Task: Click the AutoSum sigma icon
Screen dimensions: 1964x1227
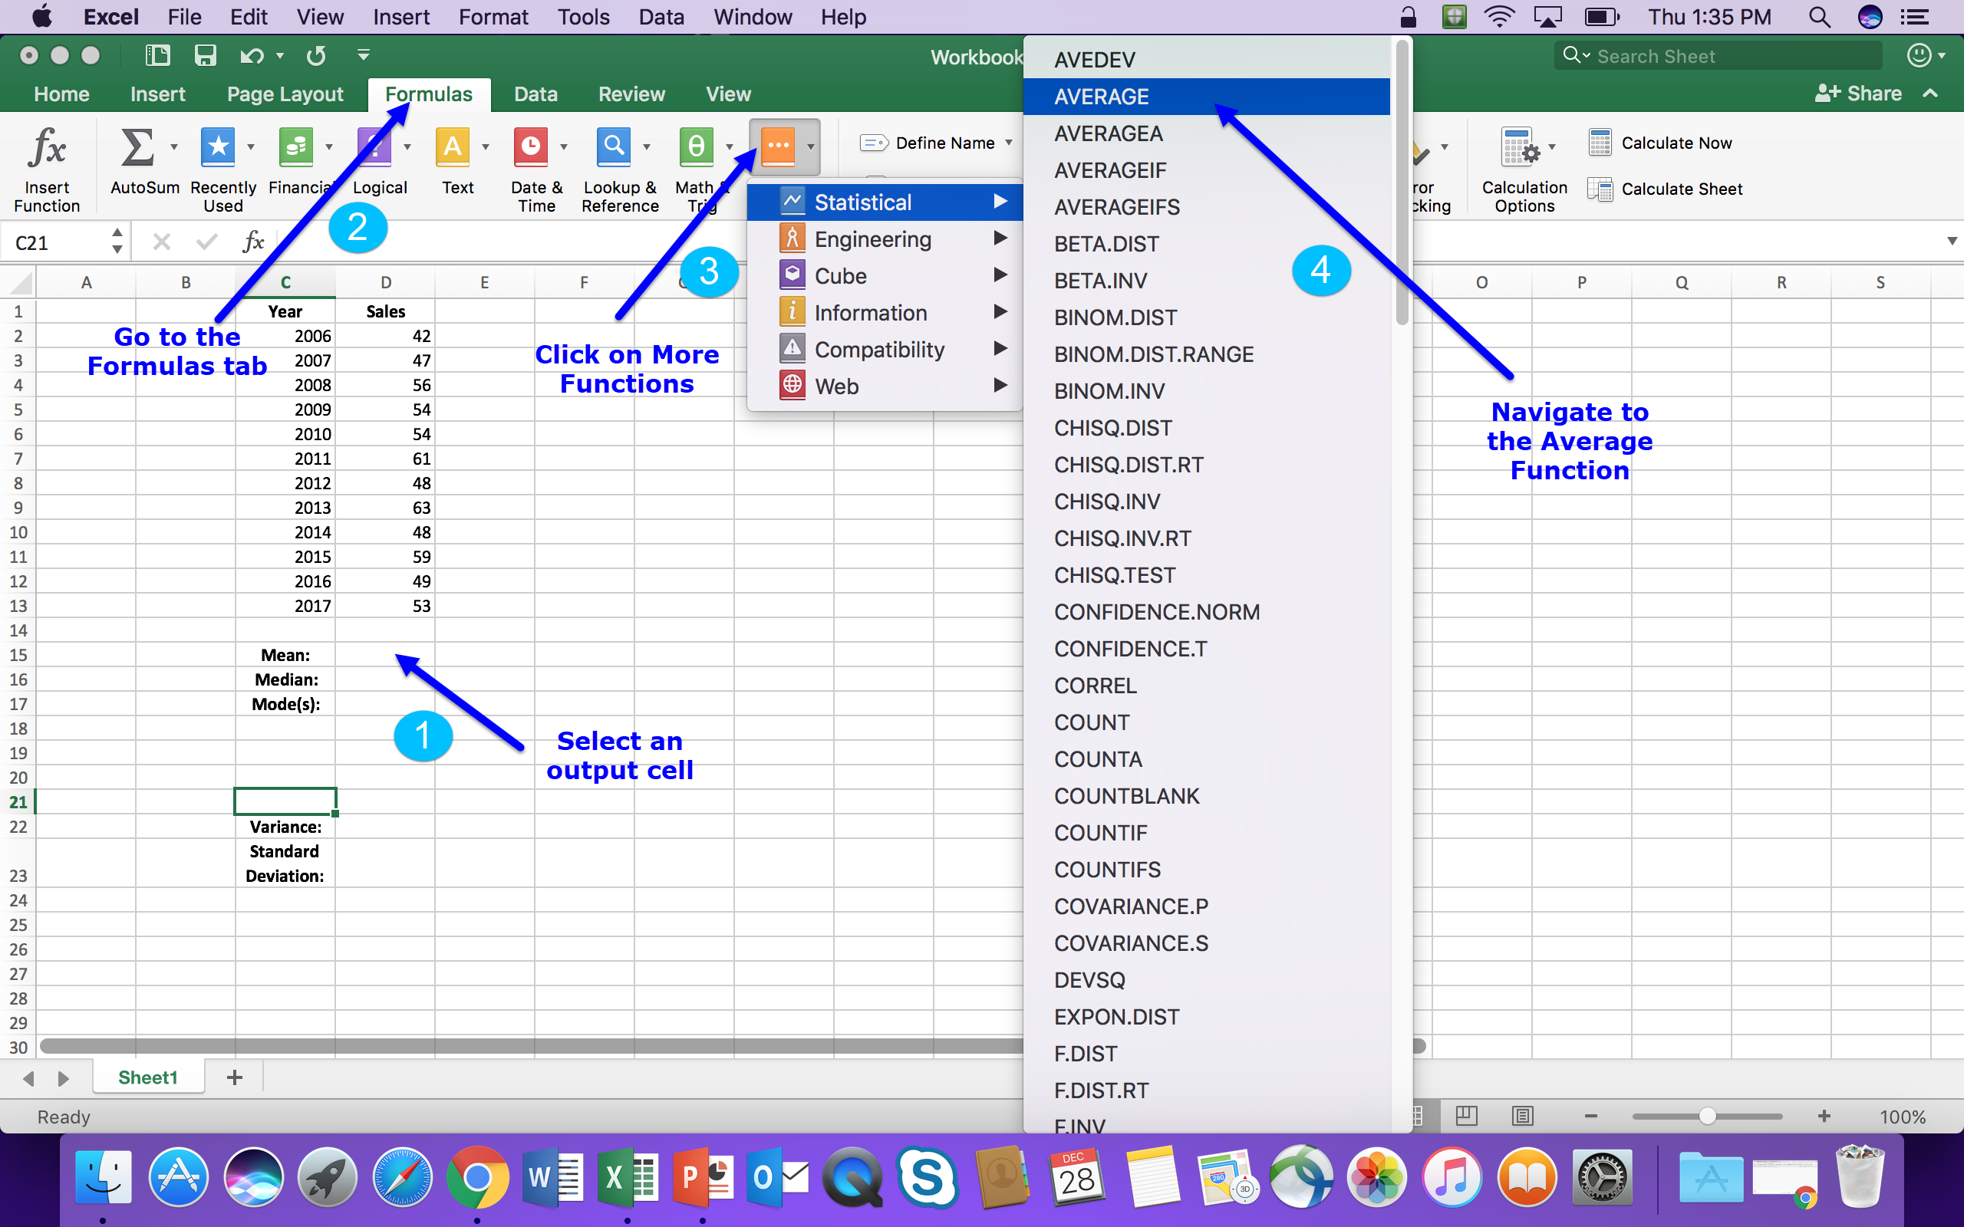Action: click(x=137, y=149)
